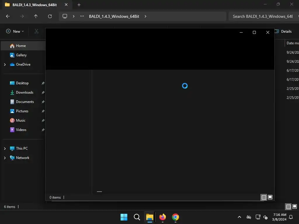The height and width of the screenshot is (224, 299).
Task: Open the notifications bell icon
Action: tap(291, 217)
